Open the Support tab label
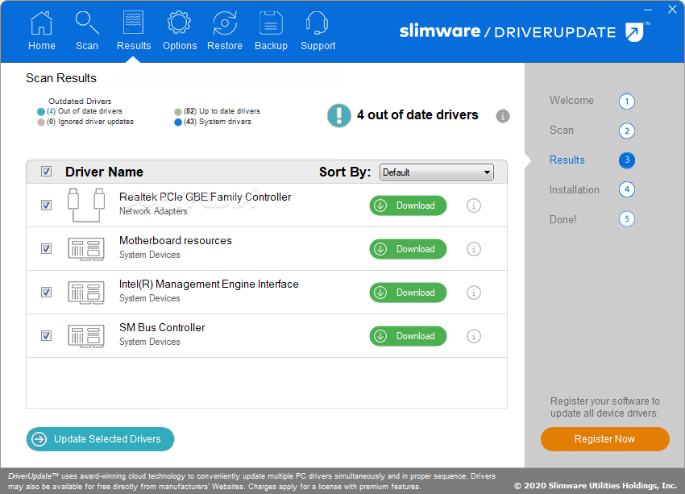 click(318, 45)
